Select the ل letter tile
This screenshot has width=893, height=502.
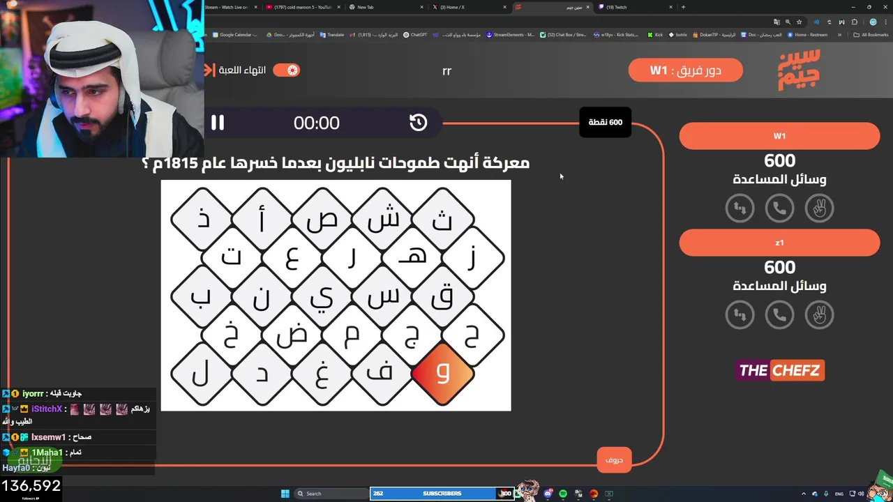tap(202, 374)
